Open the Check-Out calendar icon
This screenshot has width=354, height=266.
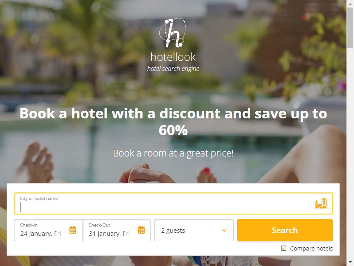141,230
